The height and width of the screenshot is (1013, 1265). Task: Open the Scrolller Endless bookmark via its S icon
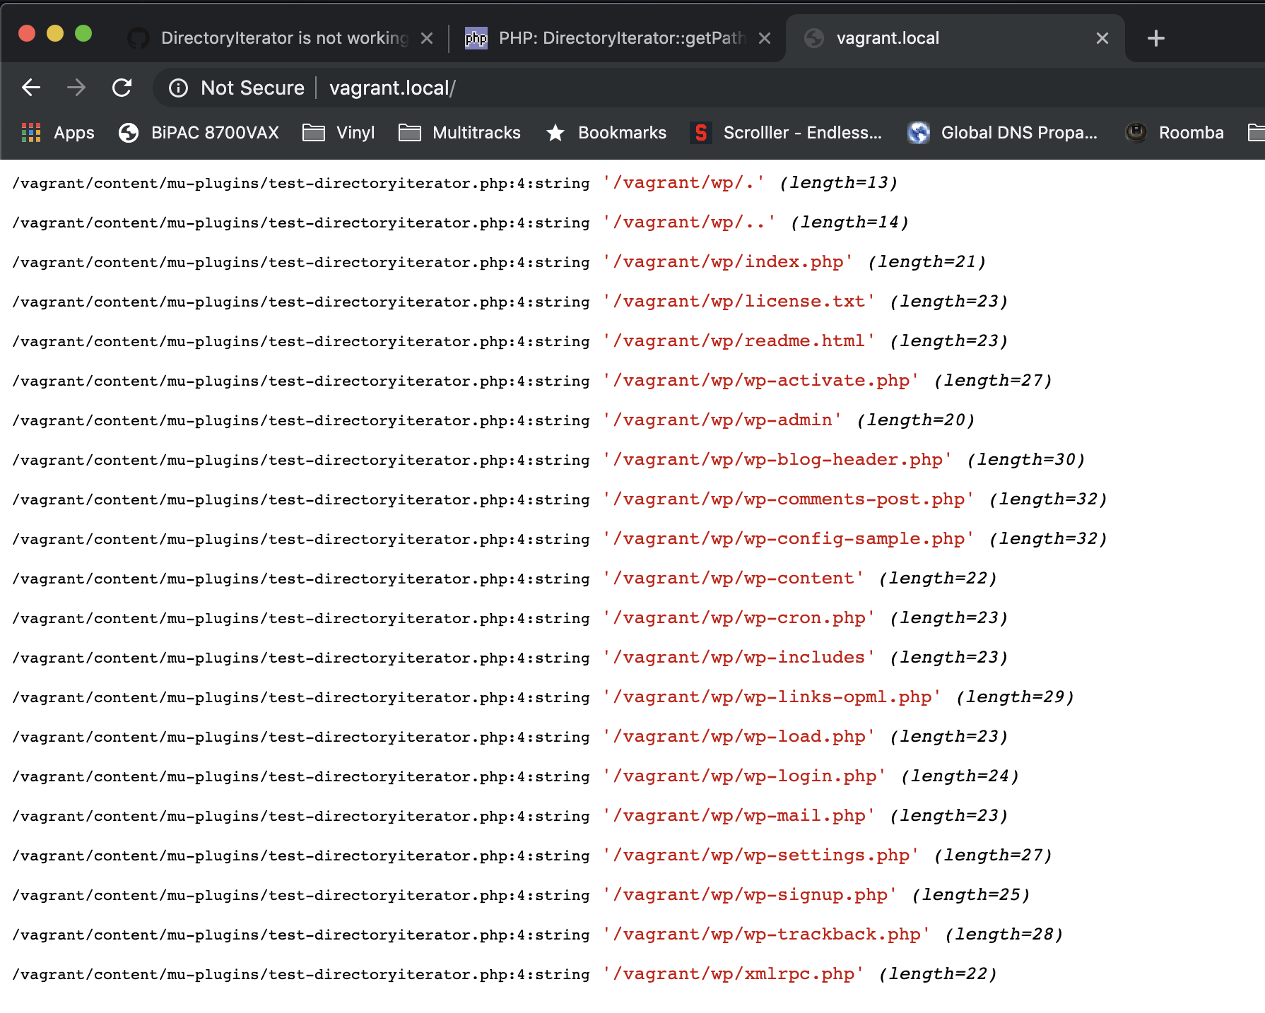coord(700,133)
